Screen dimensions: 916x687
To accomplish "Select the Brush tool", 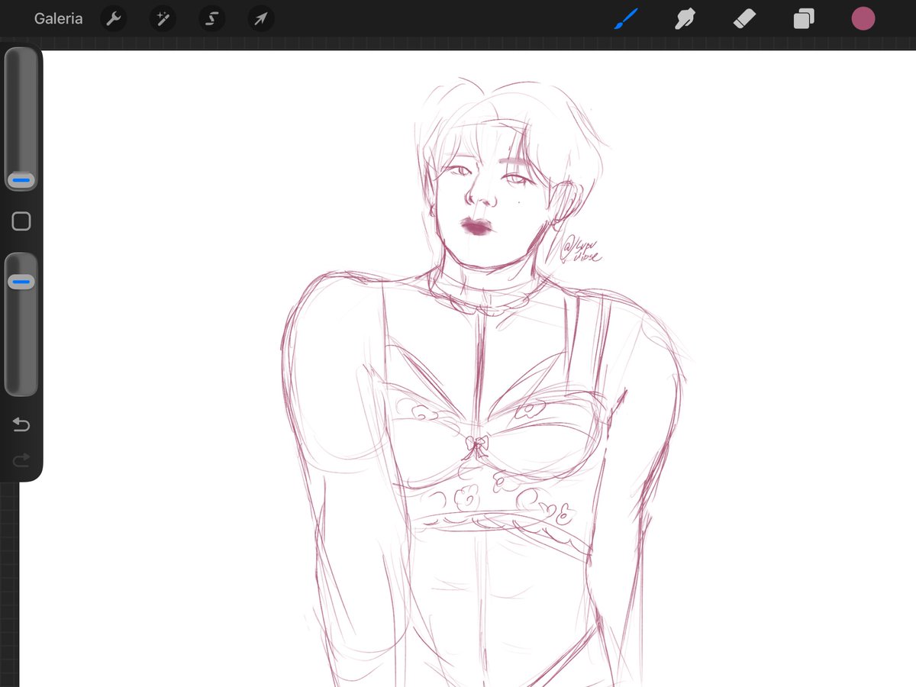I will pyautogui.click(x=626, y=18).
